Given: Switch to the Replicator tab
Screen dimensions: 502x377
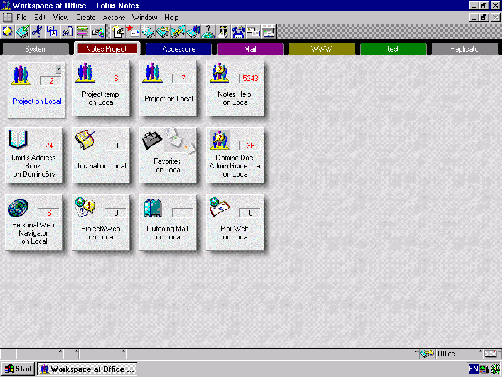Looking at the screenshot, I should (x=465, y=49).
